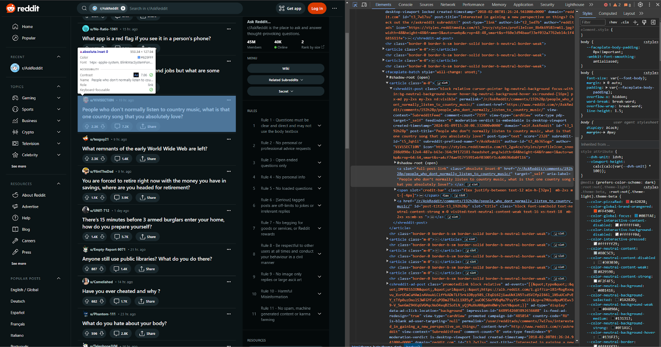Viewport: 661px width, 347px height.
Task: Open the three-dot menu next to Log In
Action: click(335, 8)
